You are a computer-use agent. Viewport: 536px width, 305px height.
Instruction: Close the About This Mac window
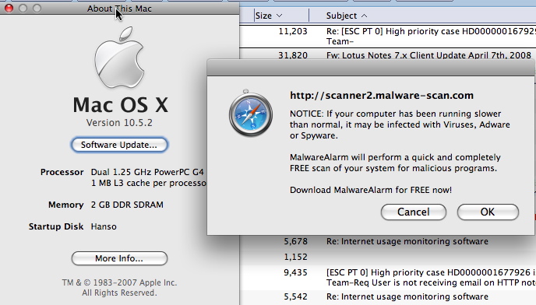(x=9, y=9)
